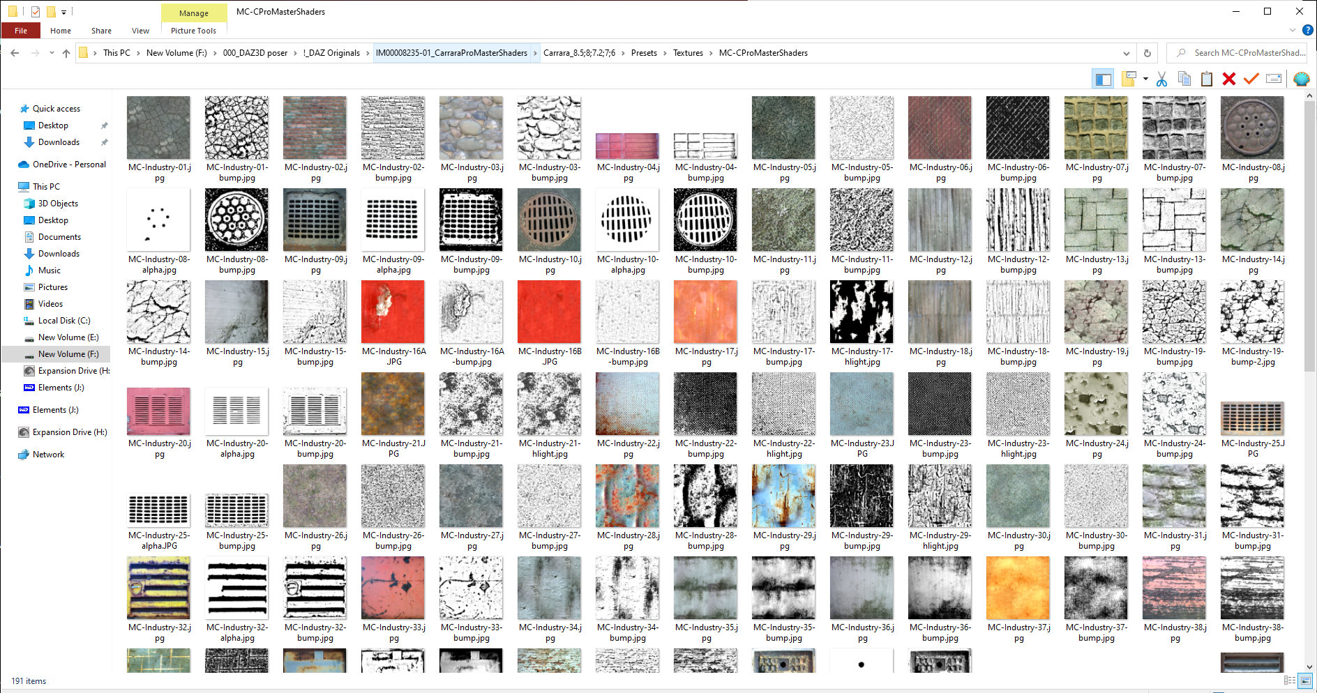Go back to the previous folder
The width and height of the screenshot is (1317, 693).
15,53
